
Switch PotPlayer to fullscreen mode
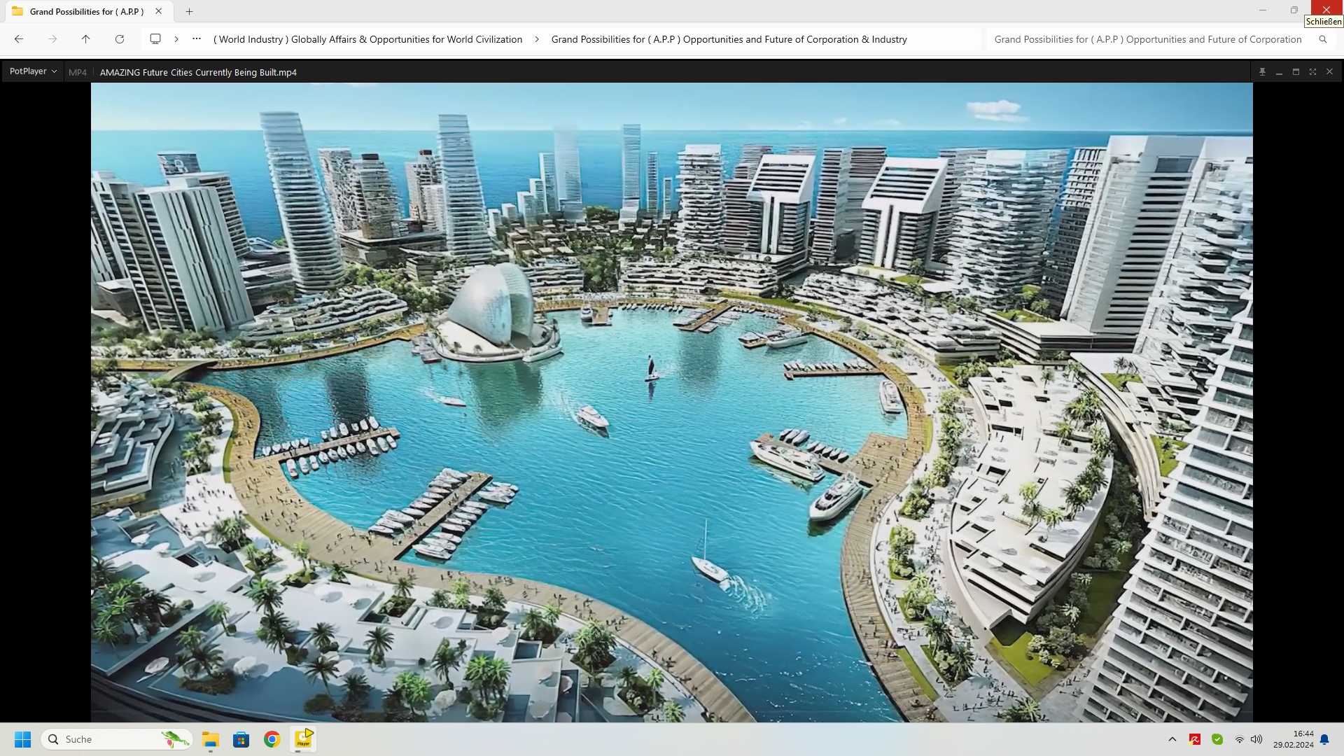1312,72
